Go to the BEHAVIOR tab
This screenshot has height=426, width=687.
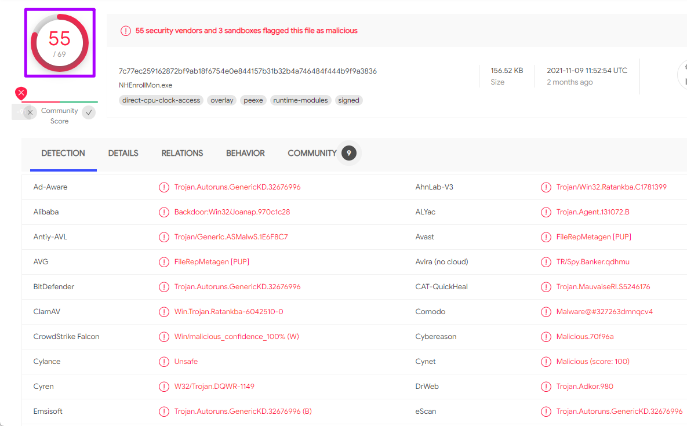coord(245,153)
